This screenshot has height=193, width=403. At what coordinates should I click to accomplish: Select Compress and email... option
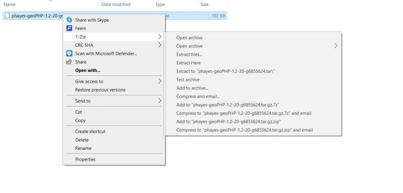tap(198, 97)
